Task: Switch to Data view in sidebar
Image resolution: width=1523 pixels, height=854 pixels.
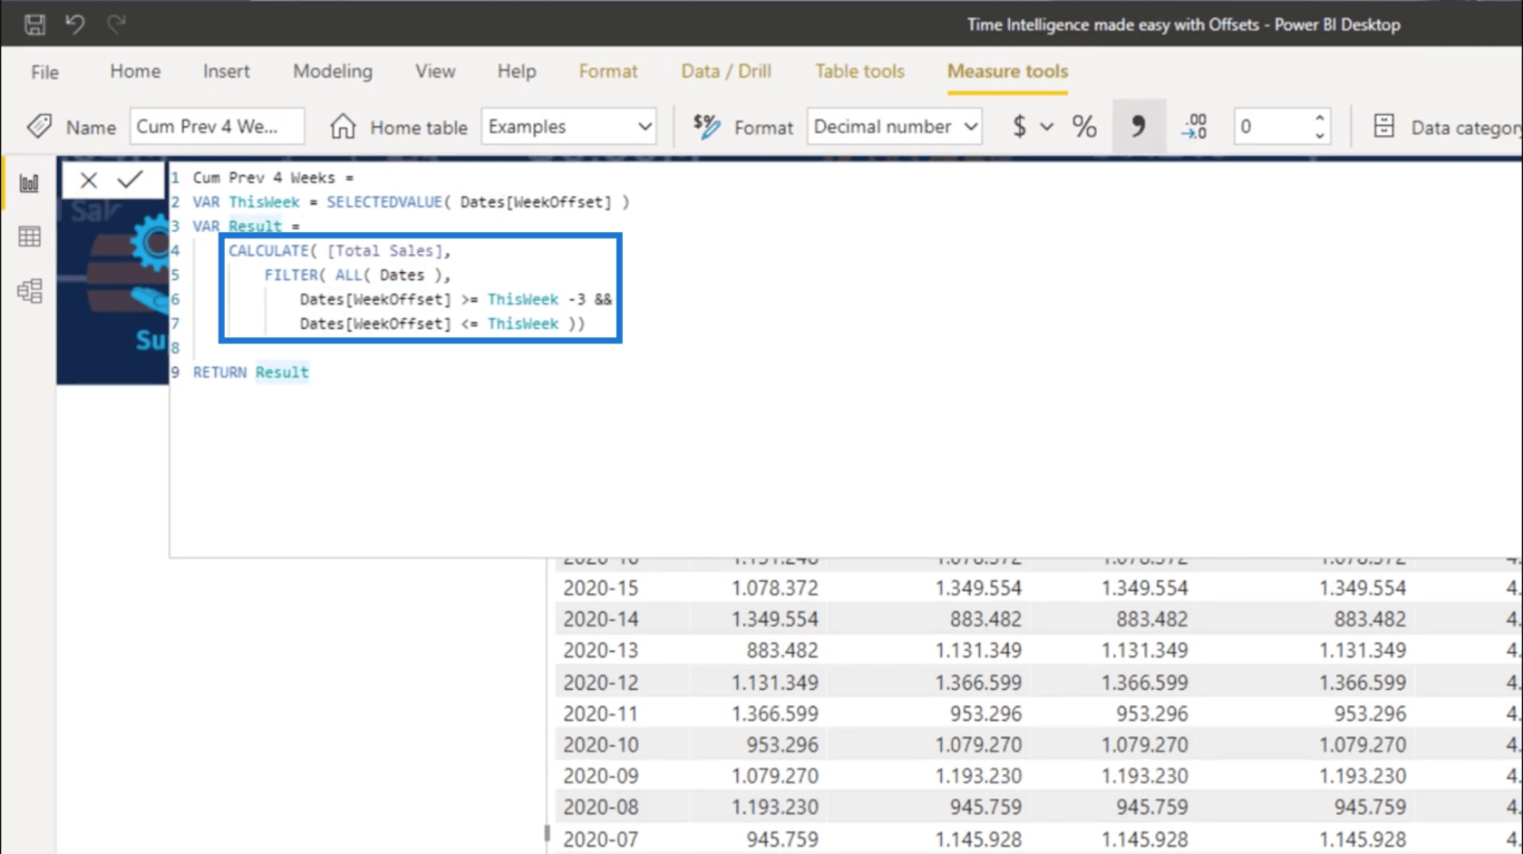Action: (x=30, y=237)
